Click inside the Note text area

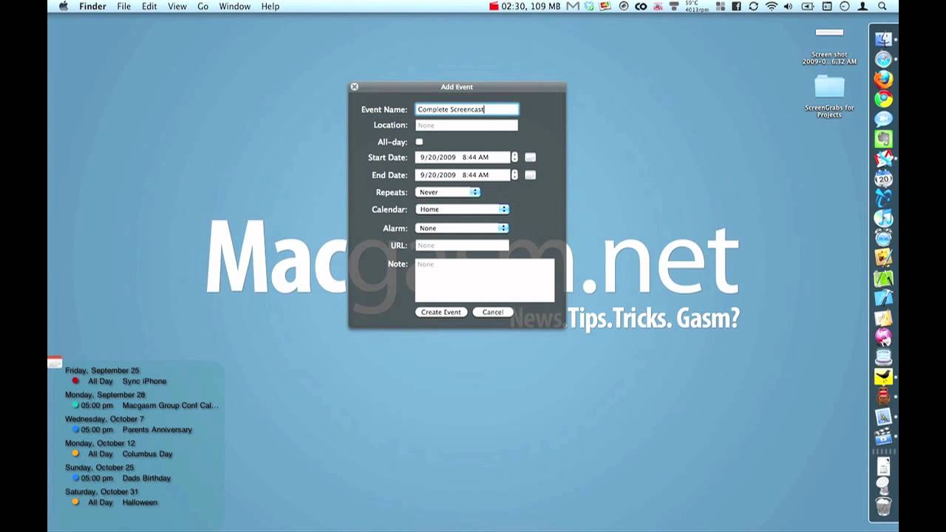485,280
